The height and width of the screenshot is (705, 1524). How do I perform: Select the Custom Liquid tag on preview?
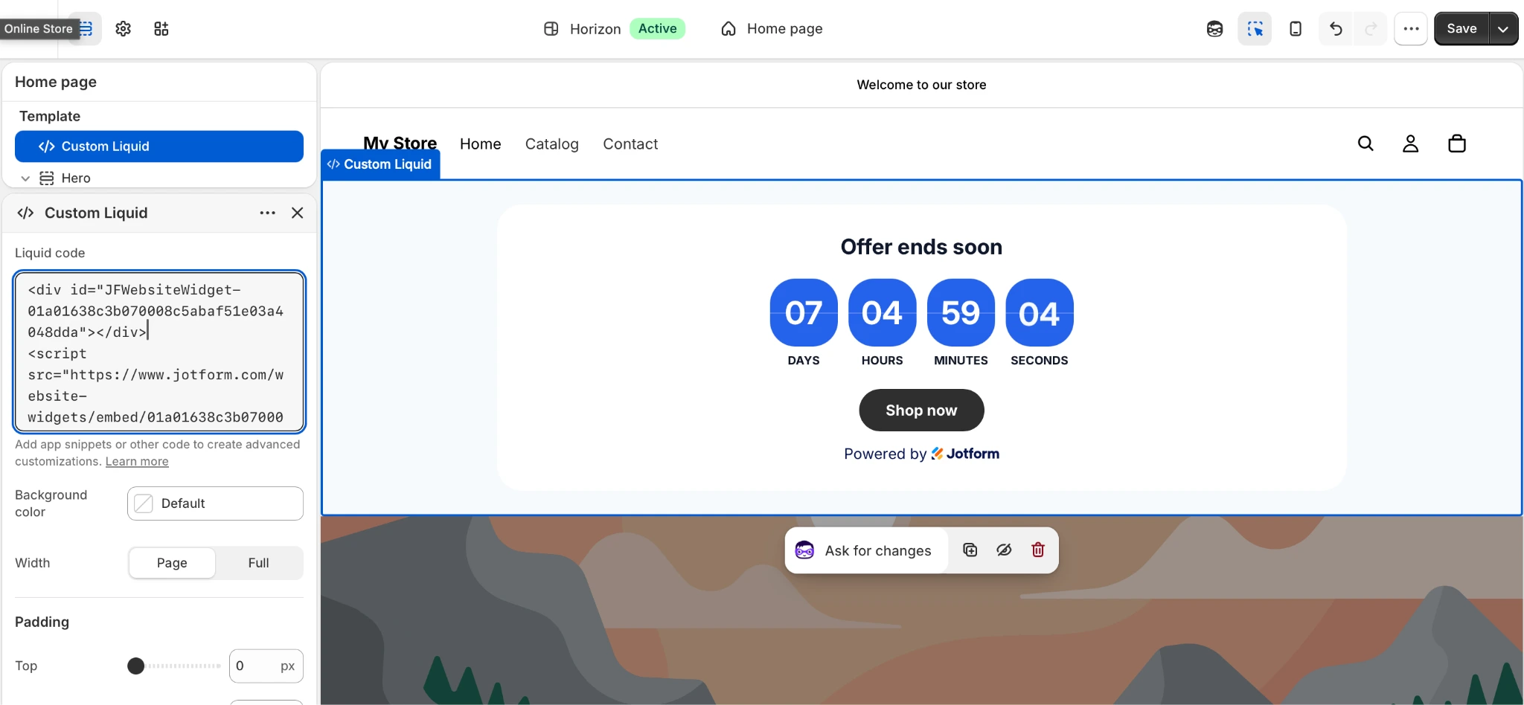380,164
